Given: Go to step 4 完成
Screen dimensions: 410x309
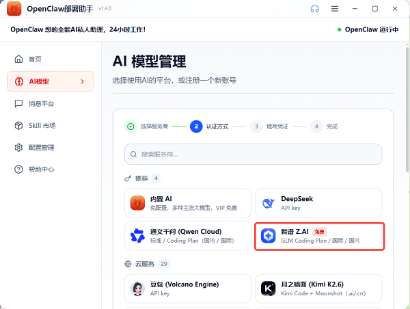Looking at the screenshot, I should (324, 126).
